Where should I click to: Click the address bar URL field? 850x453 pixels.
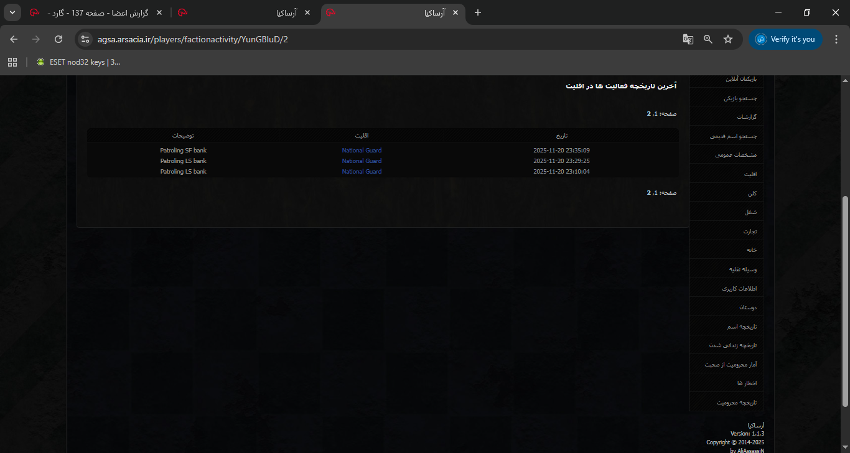(373, 39)
